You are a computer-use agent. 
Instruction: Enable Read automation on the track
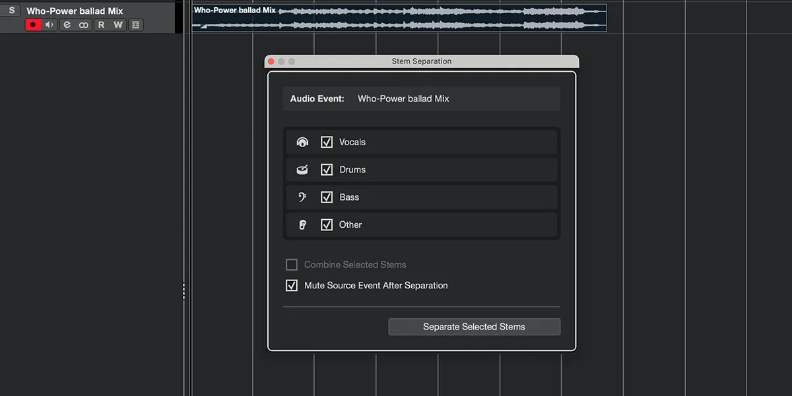[100, 24]
